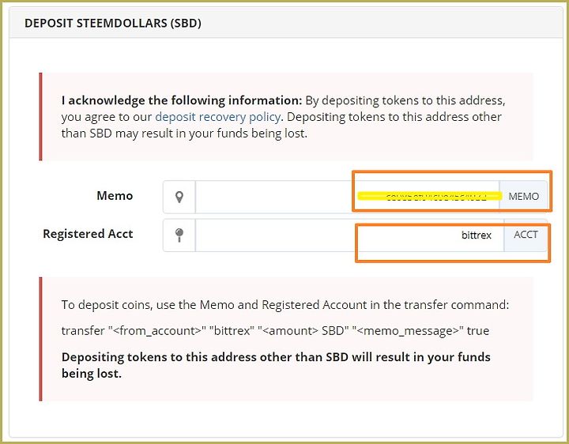Click the Registered Acct pin icon
This screenshot has height=444, width=569.
point(179,235)
